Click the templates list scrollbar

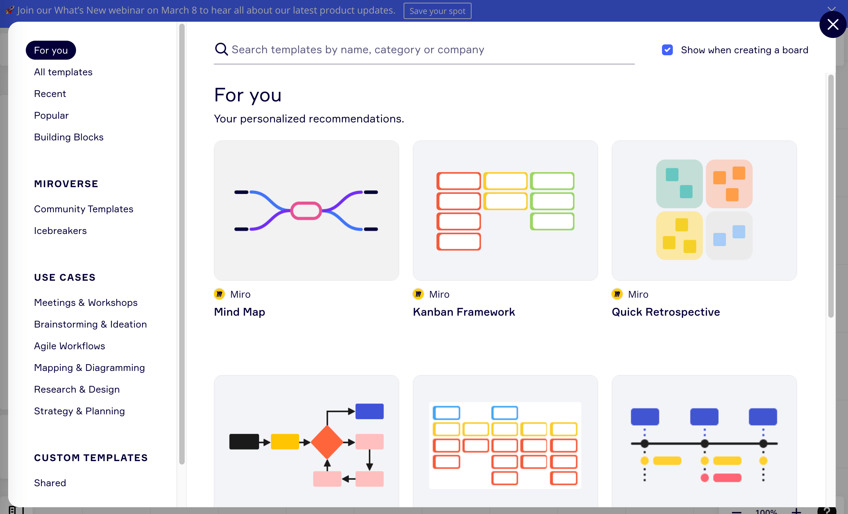pos(831,196)
